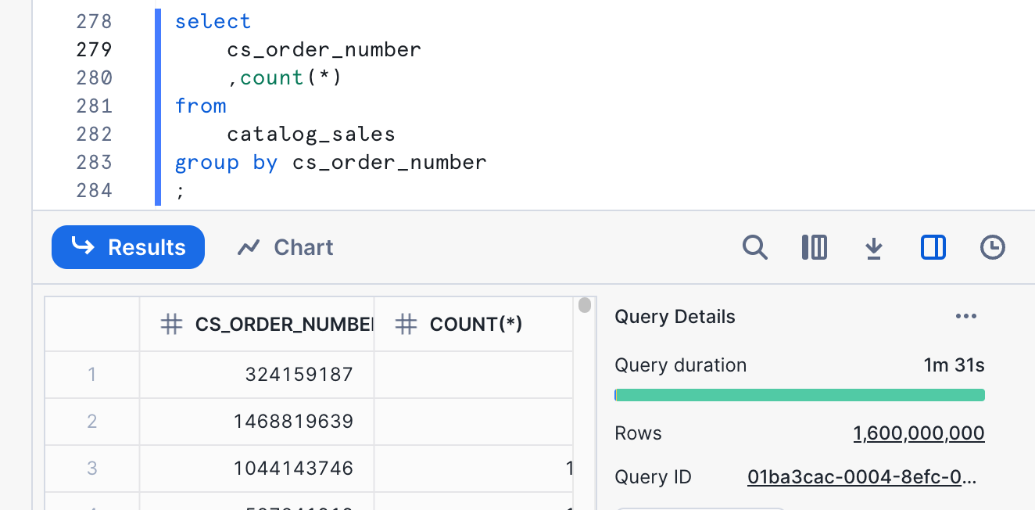Open the Query ID 01ba3cac link
This screenshot has height=510, width=1035.
[862, 477]
